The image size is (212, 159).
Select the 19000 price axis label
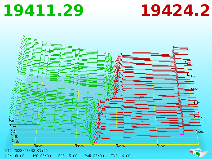(x=79, y=146)
